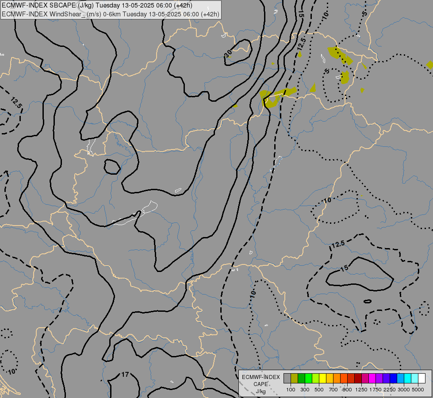Select the gray swatch in CAPE legend
Screen dimensions: 433x398
point(287,378)
